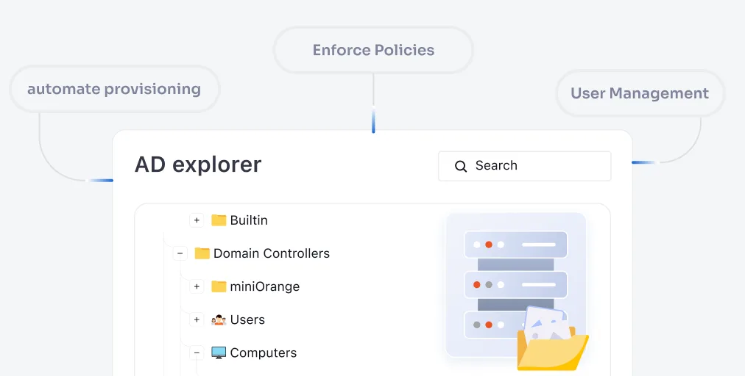Select the Enforce Policies pill
The height and width of the screenshot is (376, 745).
pyautogui.click(x=373, y=50)
